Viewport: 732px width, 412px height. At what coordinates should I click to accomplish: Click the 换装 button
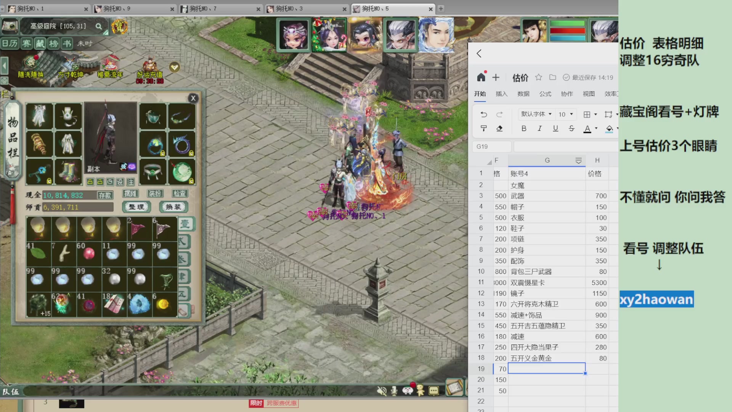coord(173,207)
